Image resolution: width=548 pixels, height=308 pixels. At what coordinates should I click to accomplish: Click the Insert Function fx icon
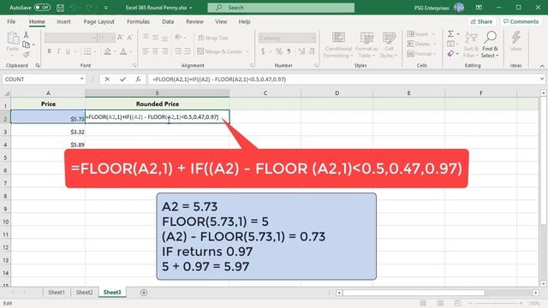click(x=138, y=80)
